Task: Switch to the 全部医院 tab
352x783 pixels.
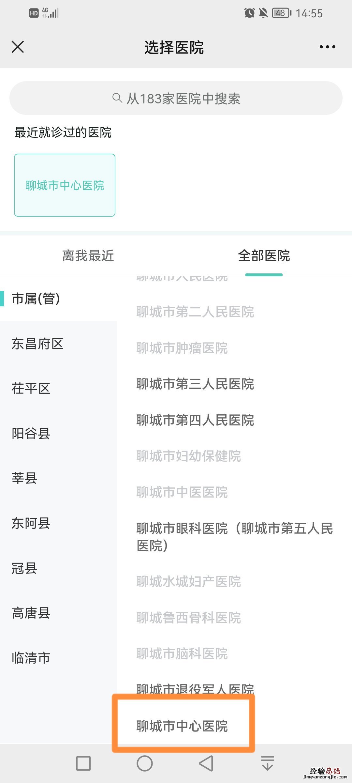Action: click(264, 256)
